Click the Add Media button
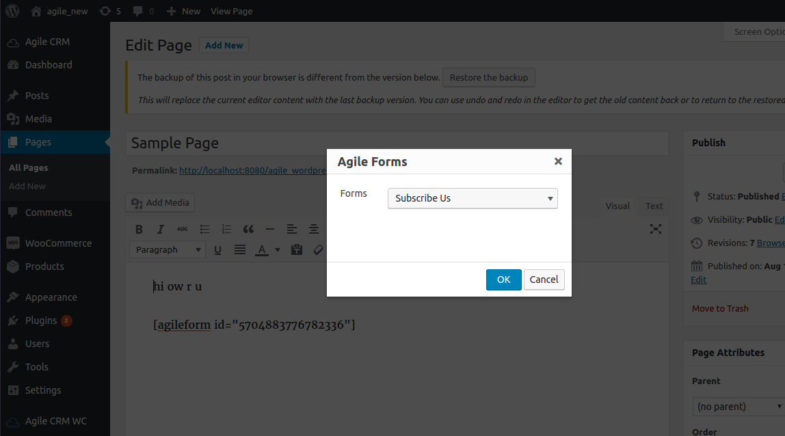This screenshot has height=436, width=785. pos(160,203)
